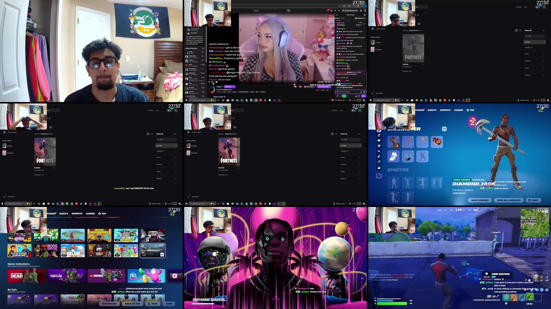Open the music note category in locker sidebar
This screenshot has height=309, width=551.
click(x=379, y=162)
